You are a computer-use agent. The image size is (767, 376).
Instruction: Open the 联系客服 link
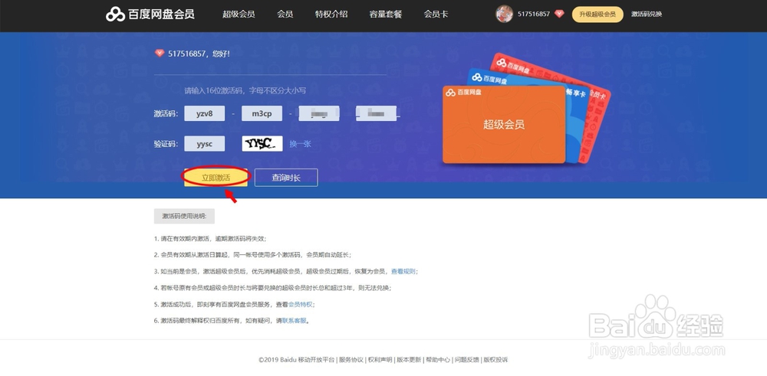tap(294, 321)
